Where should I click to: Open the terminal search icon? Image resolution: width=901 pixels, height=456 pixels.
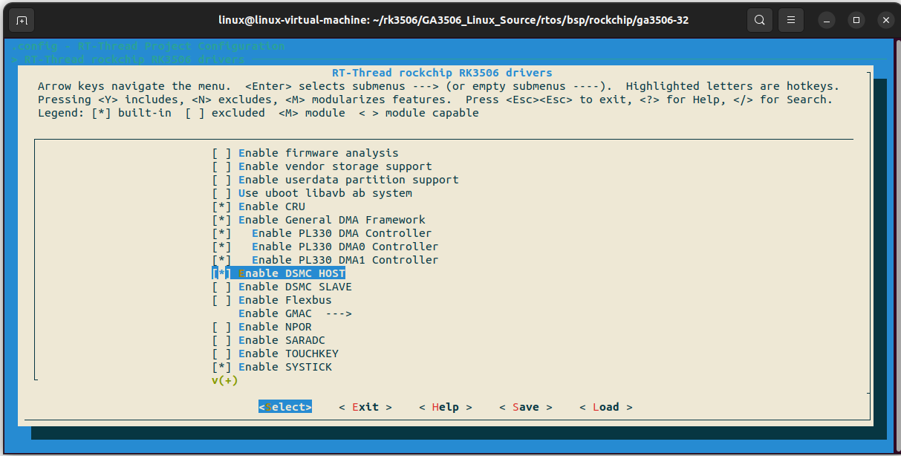(x=759, y=20)
